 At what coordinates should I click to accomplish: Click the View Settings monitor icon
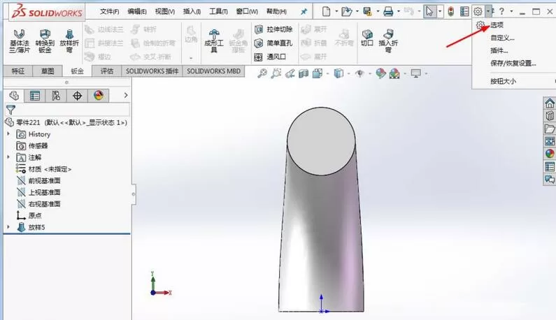click(415, 73)
